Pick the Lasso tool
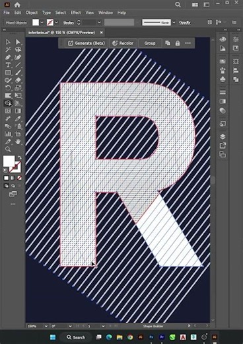The height and width of the screenshot is (344, 243). click(18, 50)
